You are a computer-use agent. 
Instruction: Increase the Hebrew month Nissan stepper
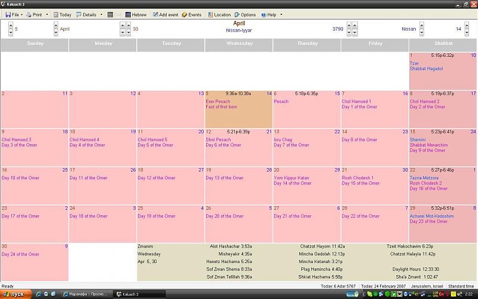[x=421, y=26]
